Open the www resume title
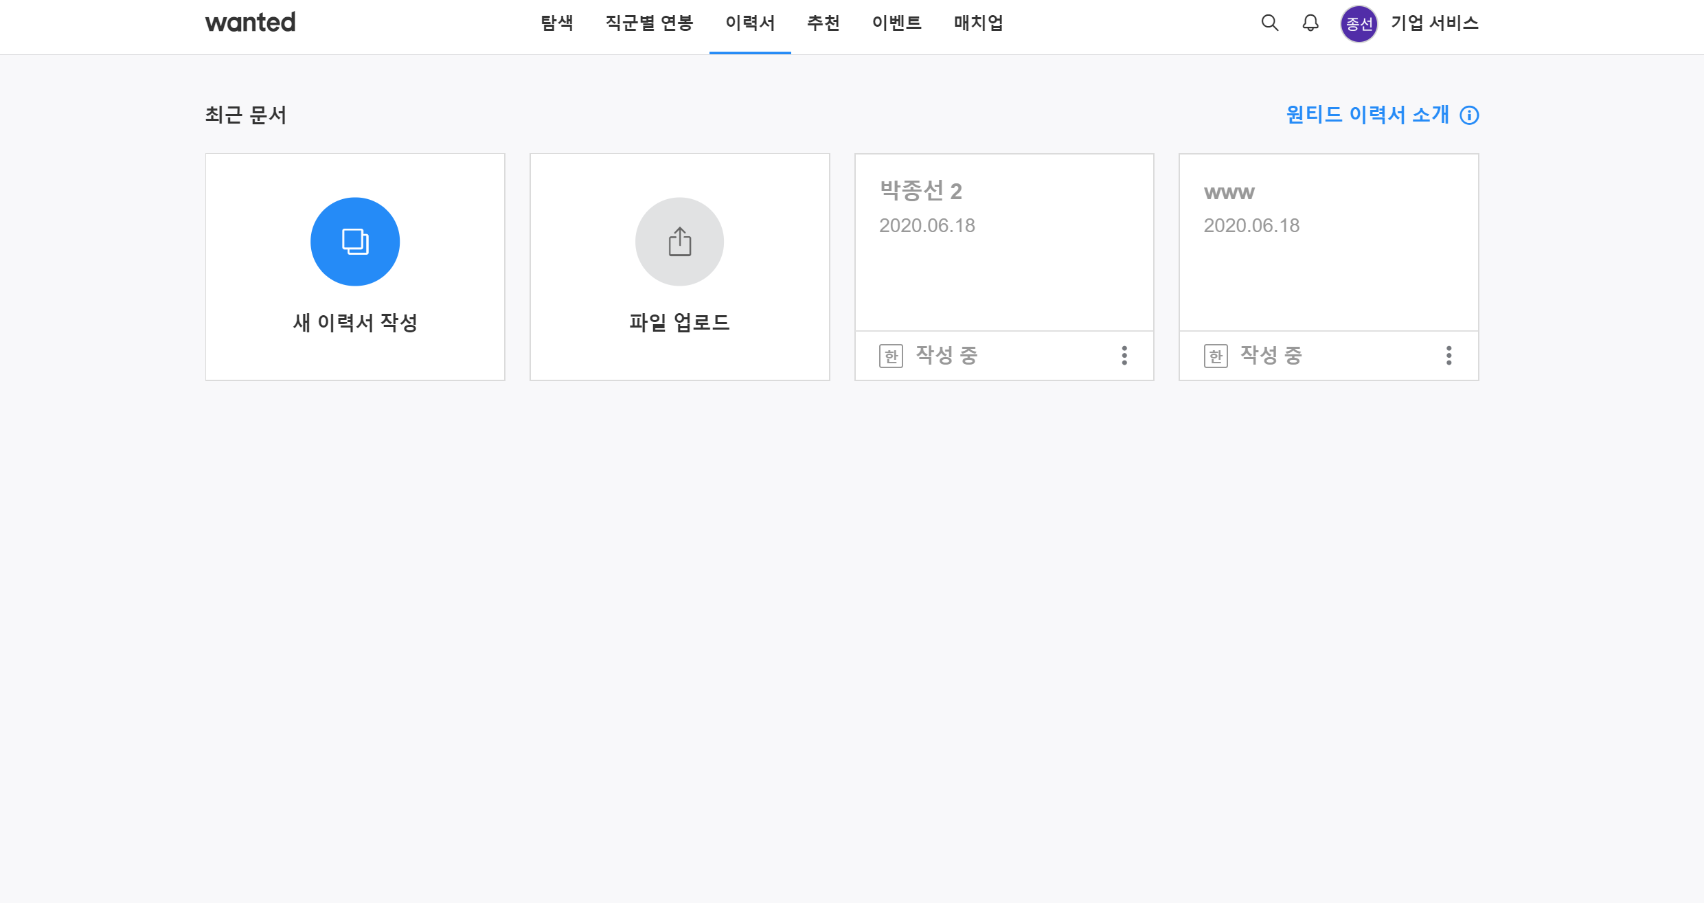Image resolution: width=1704 pixels, height=903 pixels. click(1229, 193)
